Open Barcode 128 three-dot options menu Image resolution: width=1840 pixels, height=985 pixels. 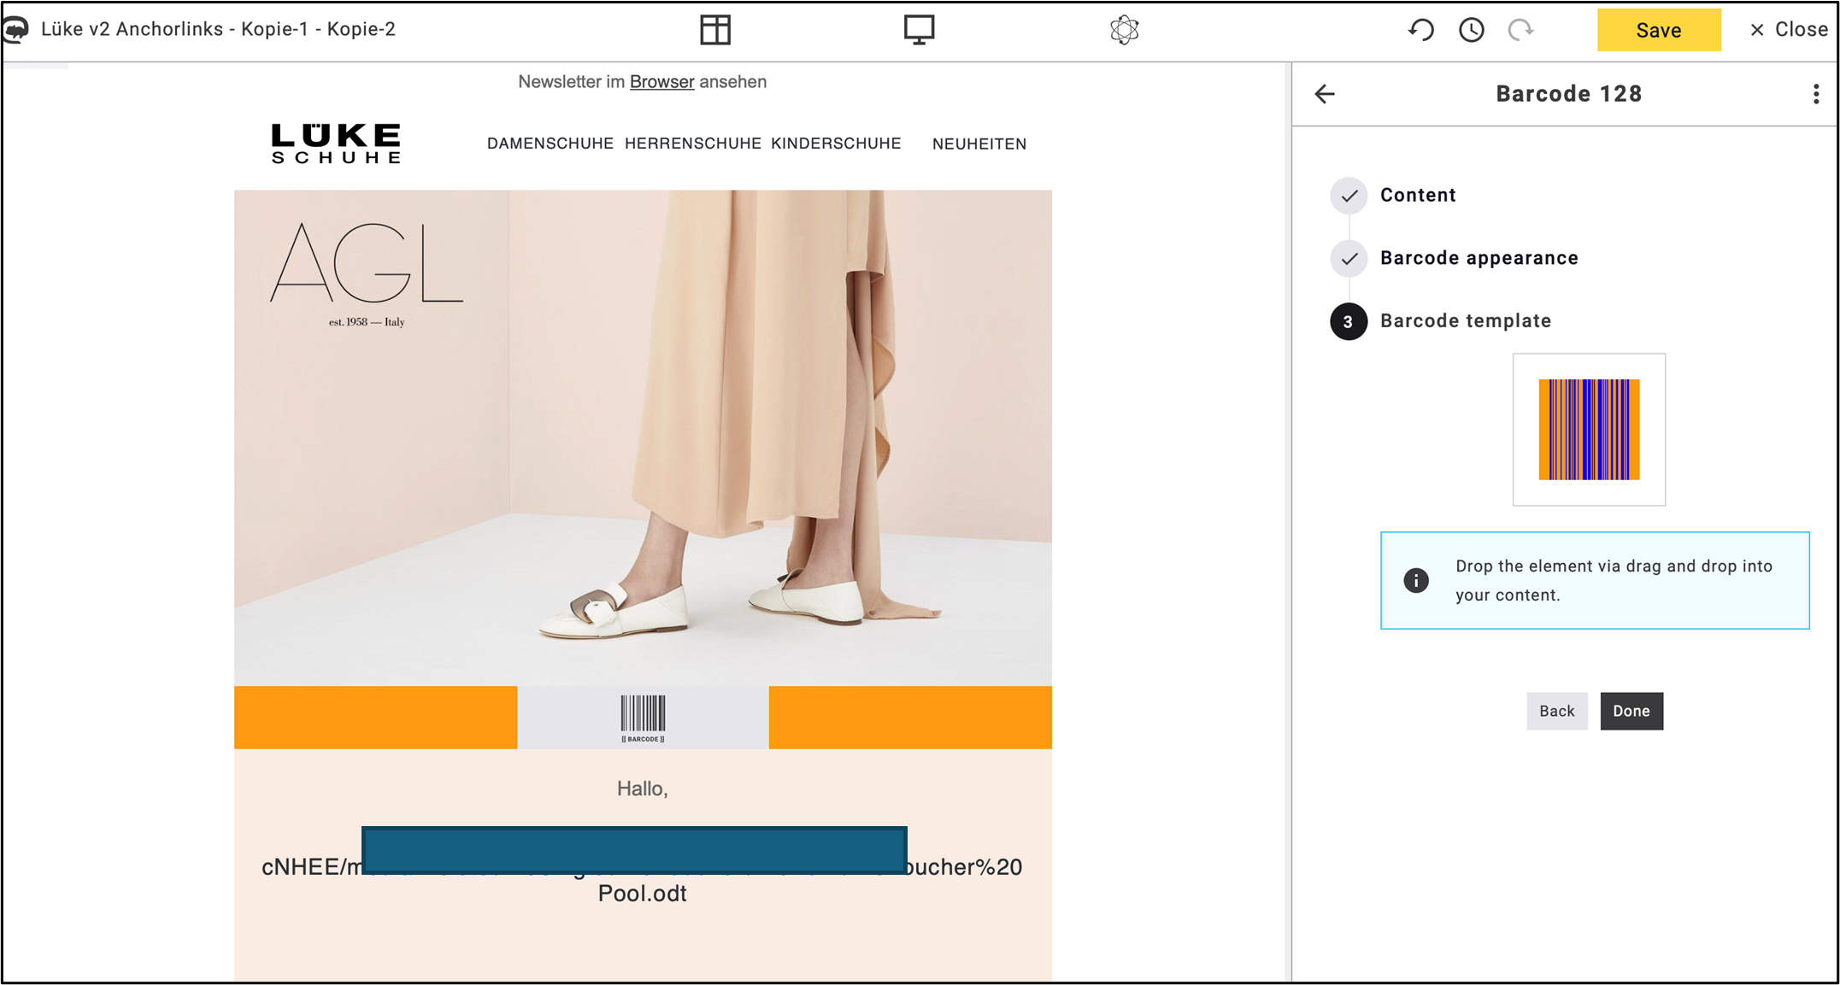point(1816,94)
